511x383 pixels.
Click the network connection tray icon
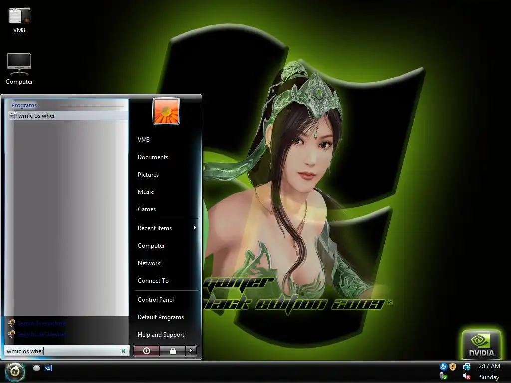point(467,367)
